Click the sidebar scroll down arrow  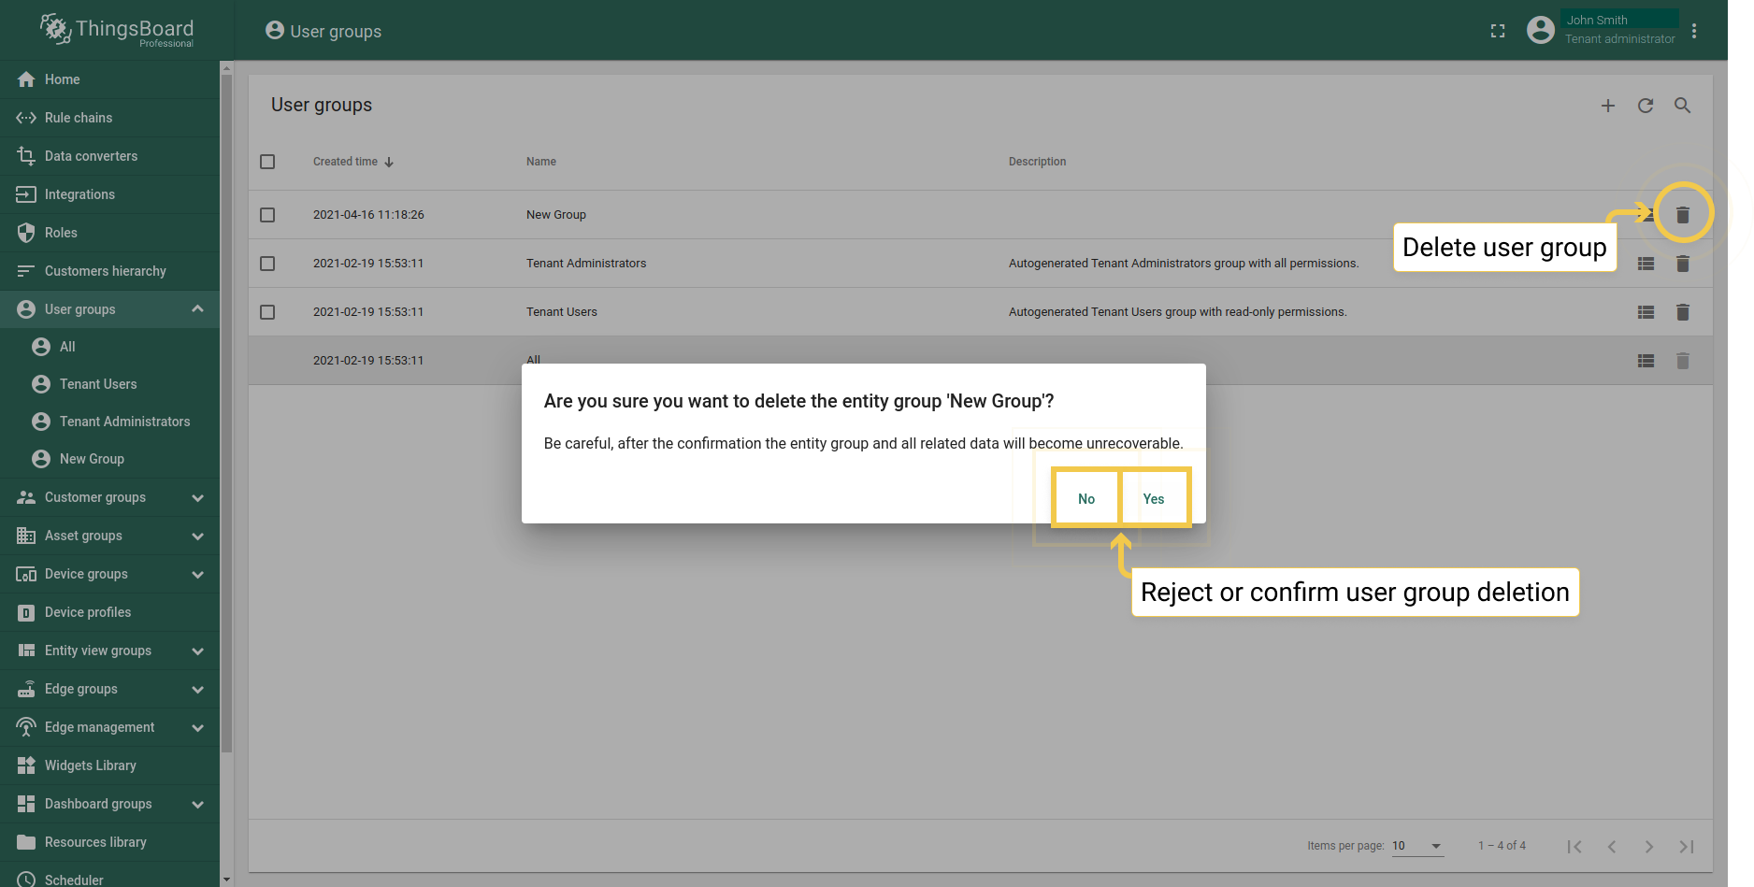(226, 880)
